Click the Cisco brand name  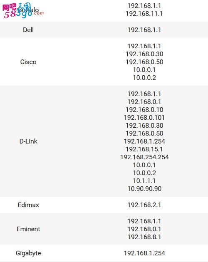pos(28,62)
